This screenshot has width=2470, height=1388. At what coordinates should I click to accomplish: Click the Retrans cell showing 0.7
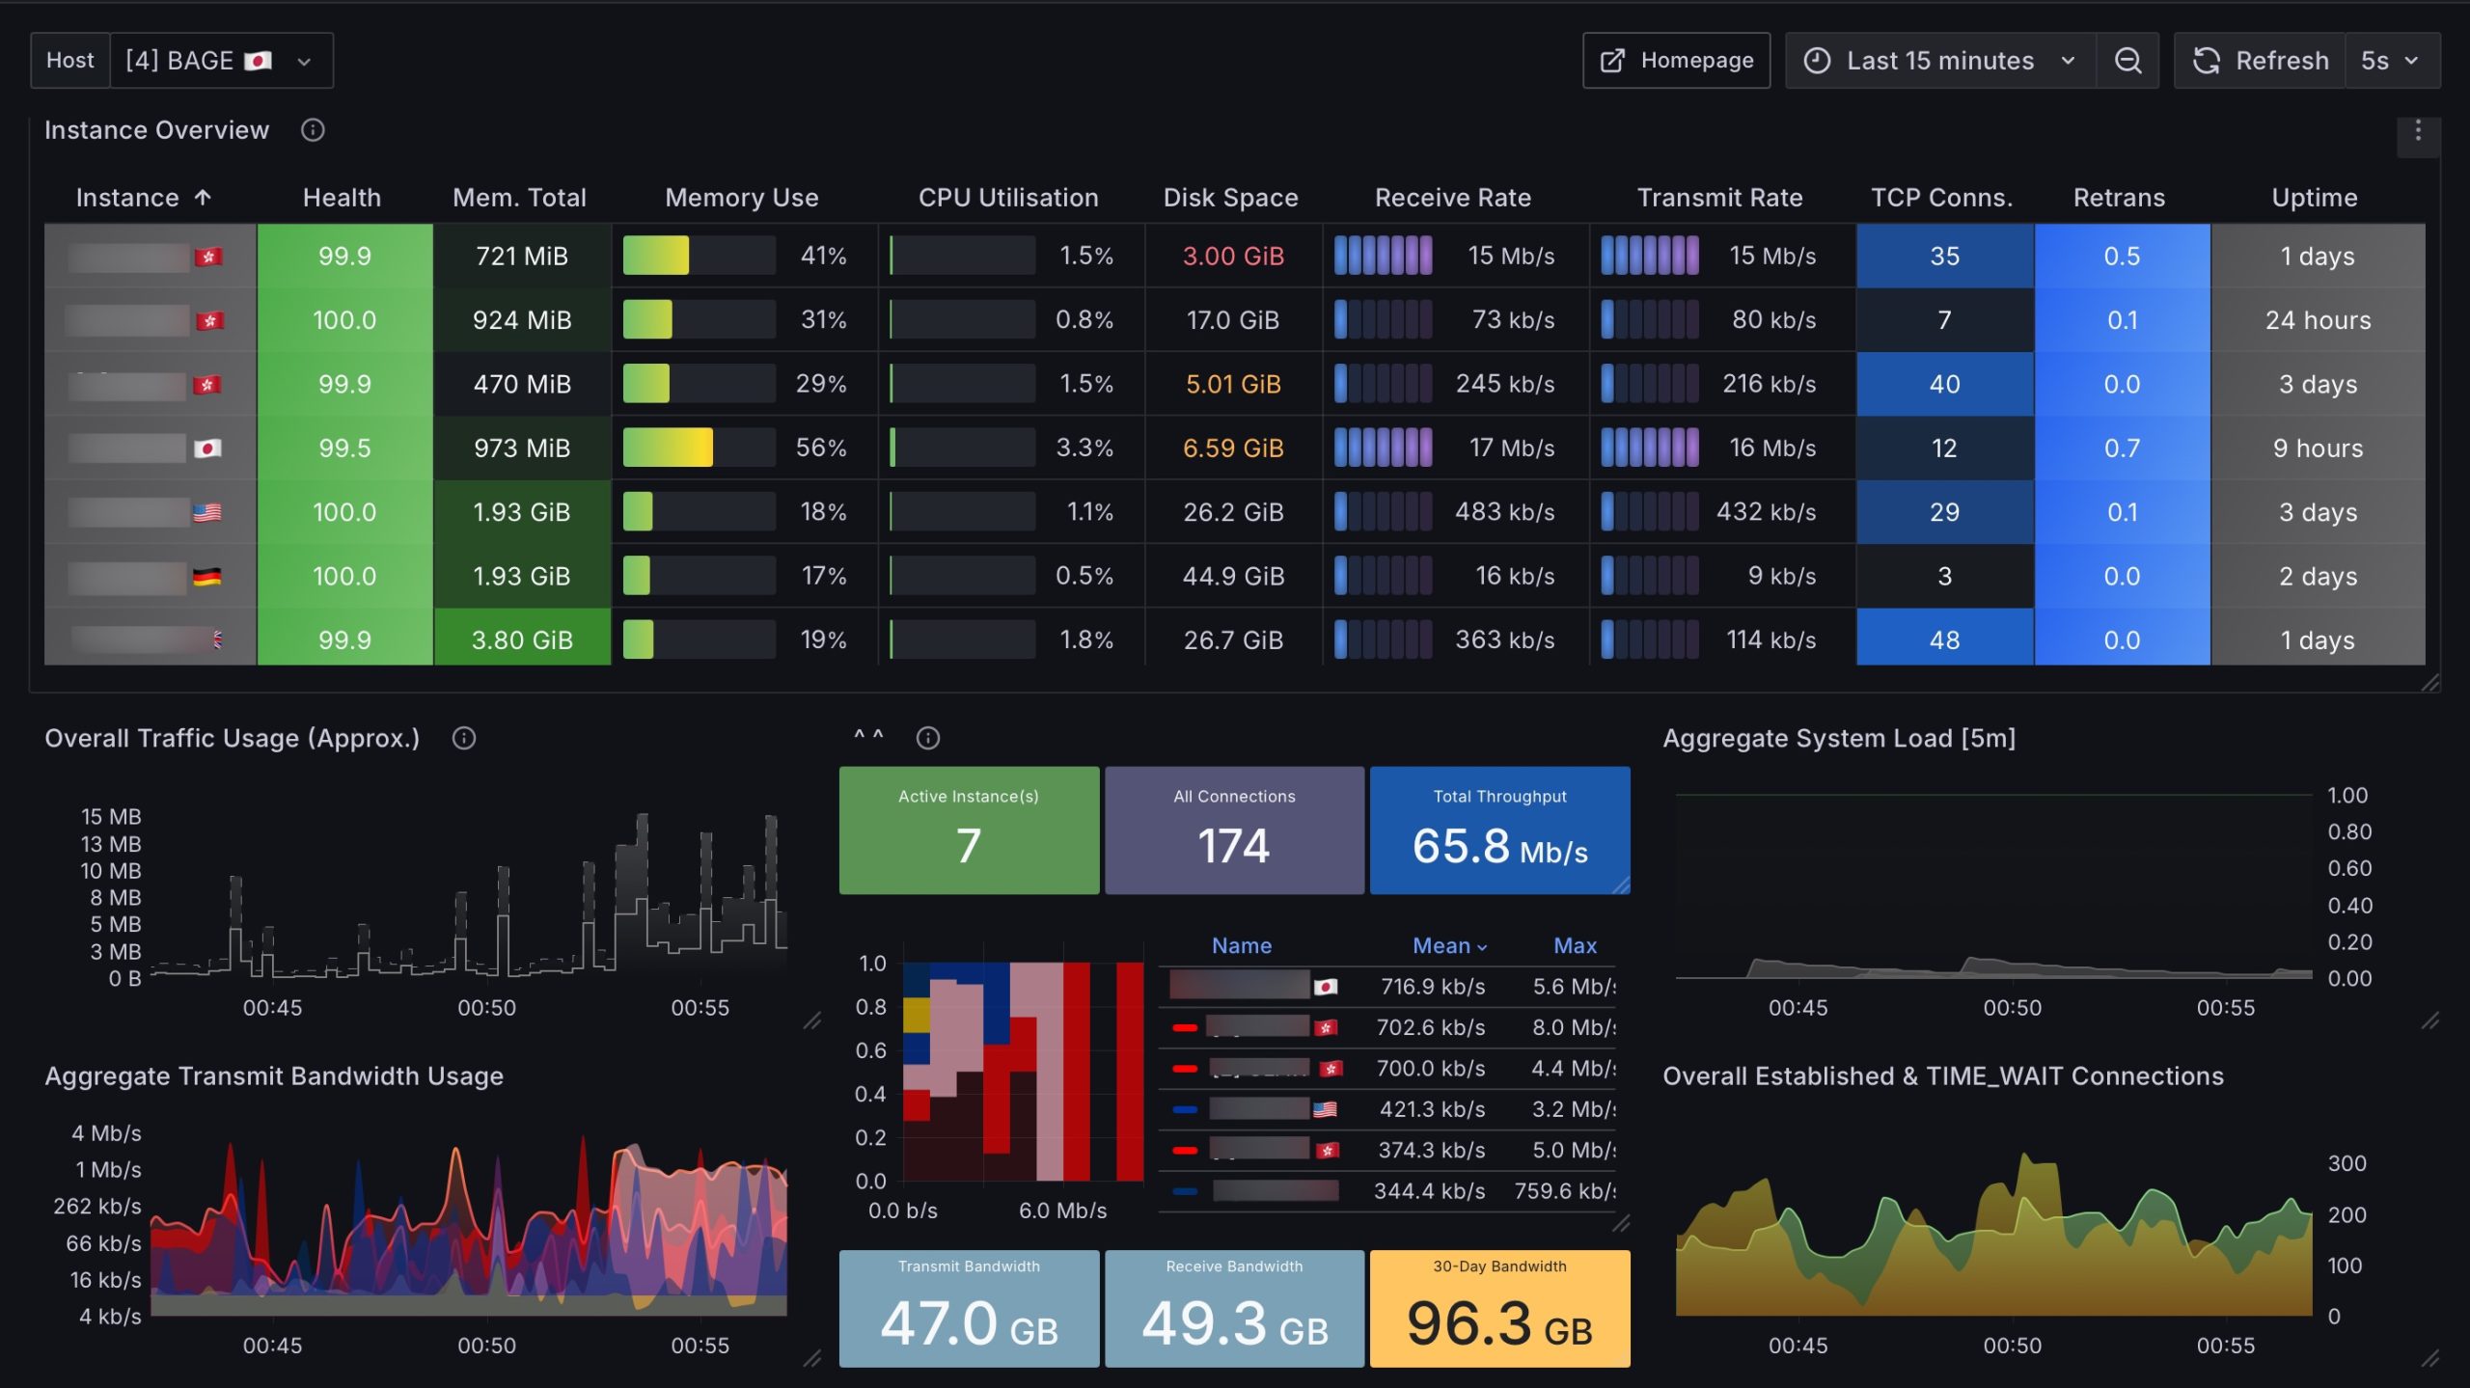pyautogui.click(x=2122, y=448)
